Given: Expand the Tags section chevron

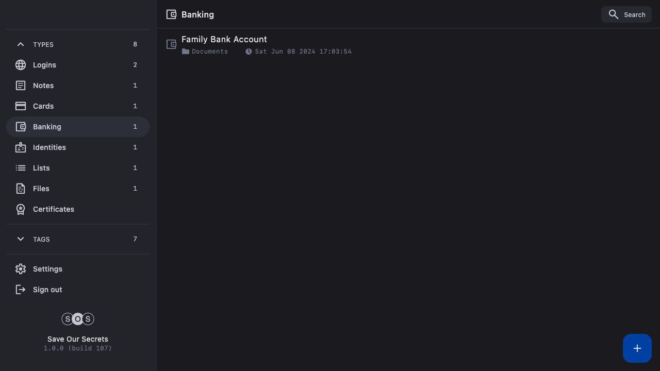Looking at the screenshot, I should tap(21, 239).
